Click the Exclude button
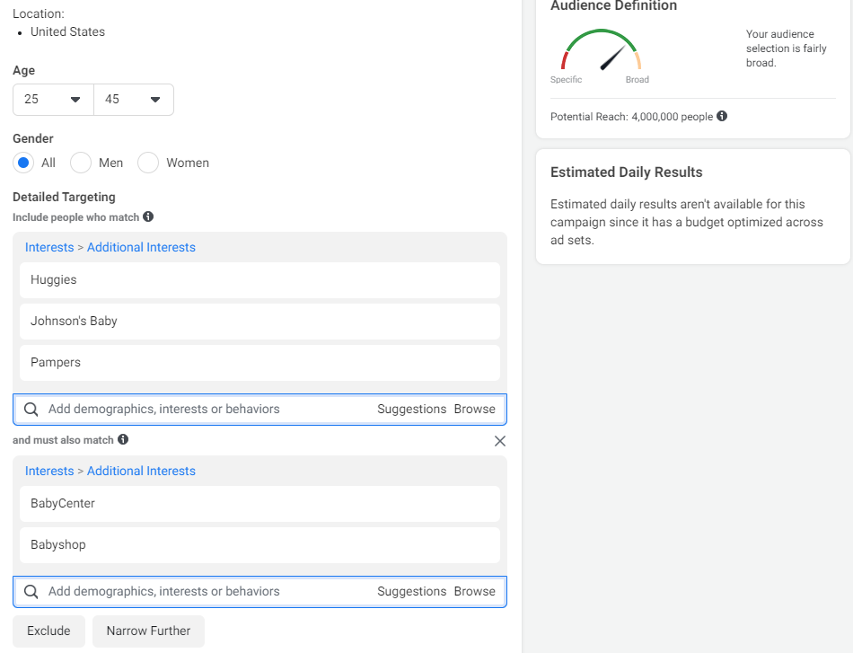This screenshot has width=853, height=653. pos(49,631)
